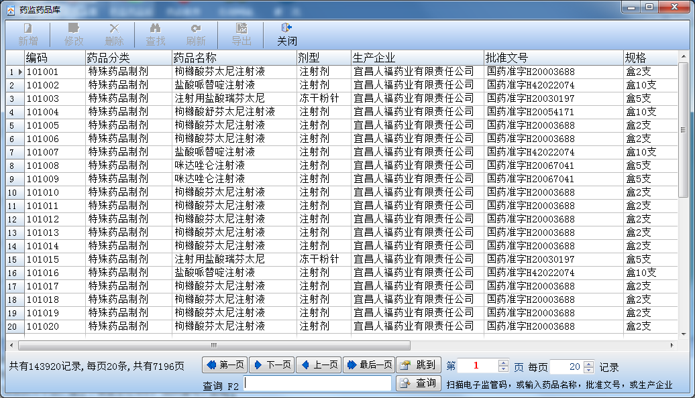695x398 pixels.
Task: Click the vertical scrollbar down arrow
Action: [x=683, y=334]
